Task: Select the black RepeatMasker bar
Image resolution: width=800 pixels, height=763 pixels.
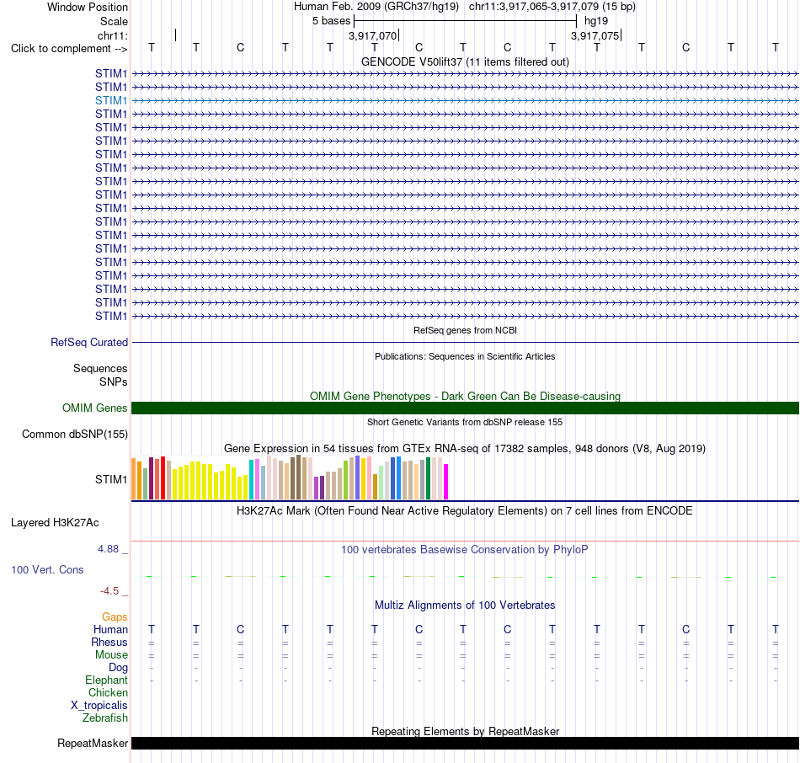Action: click(x=465, y=743)
